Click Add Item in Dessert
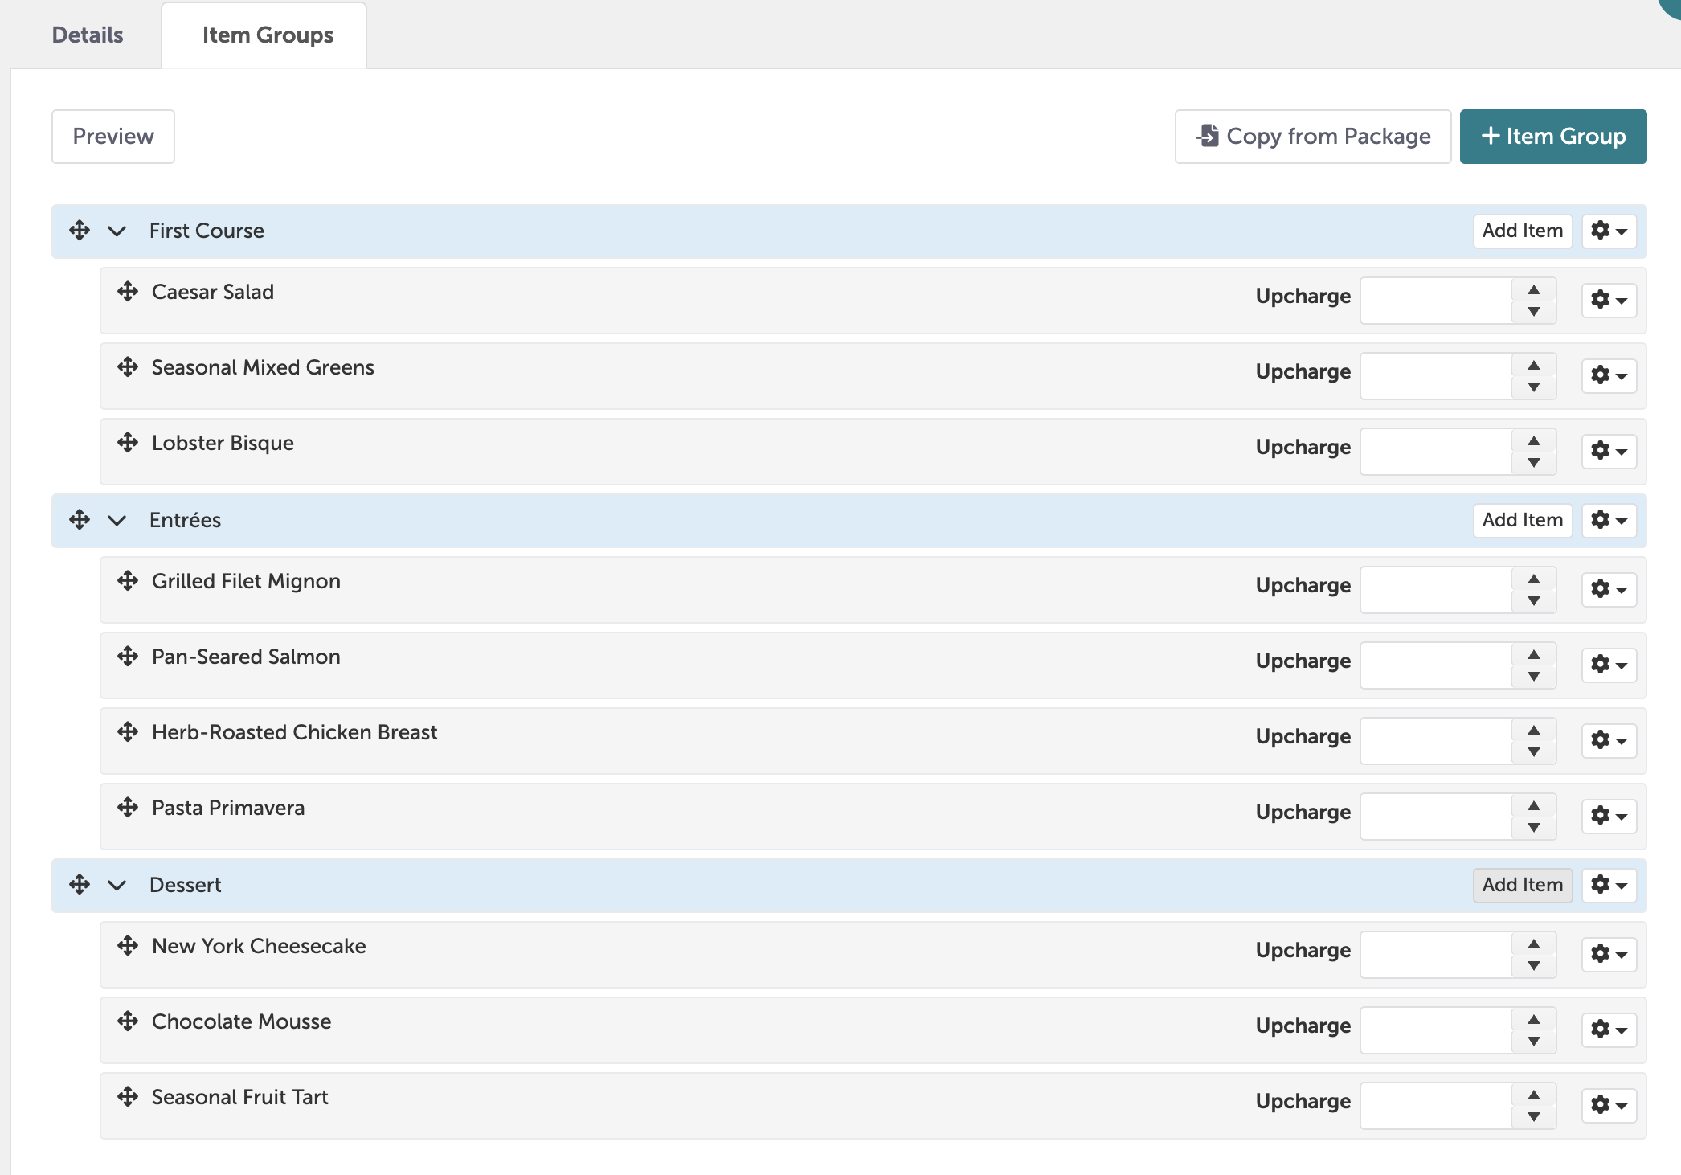The width and height of the screenshot is (1681, 1175). pos(1523,885)
